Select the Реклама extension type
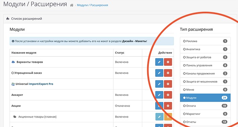Image resolution: width=238 pixels, height=127 pixels. [205, 41]
